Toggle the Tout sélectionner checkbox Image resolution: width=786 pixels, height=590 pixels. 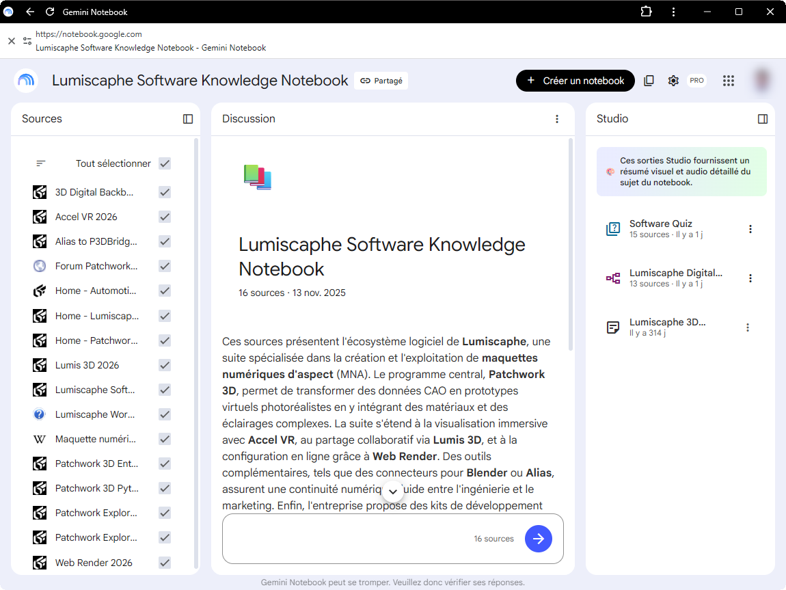[x=165, y=163]
